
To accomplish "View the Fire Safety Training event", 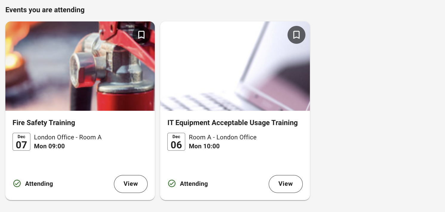I will (131, 184).
